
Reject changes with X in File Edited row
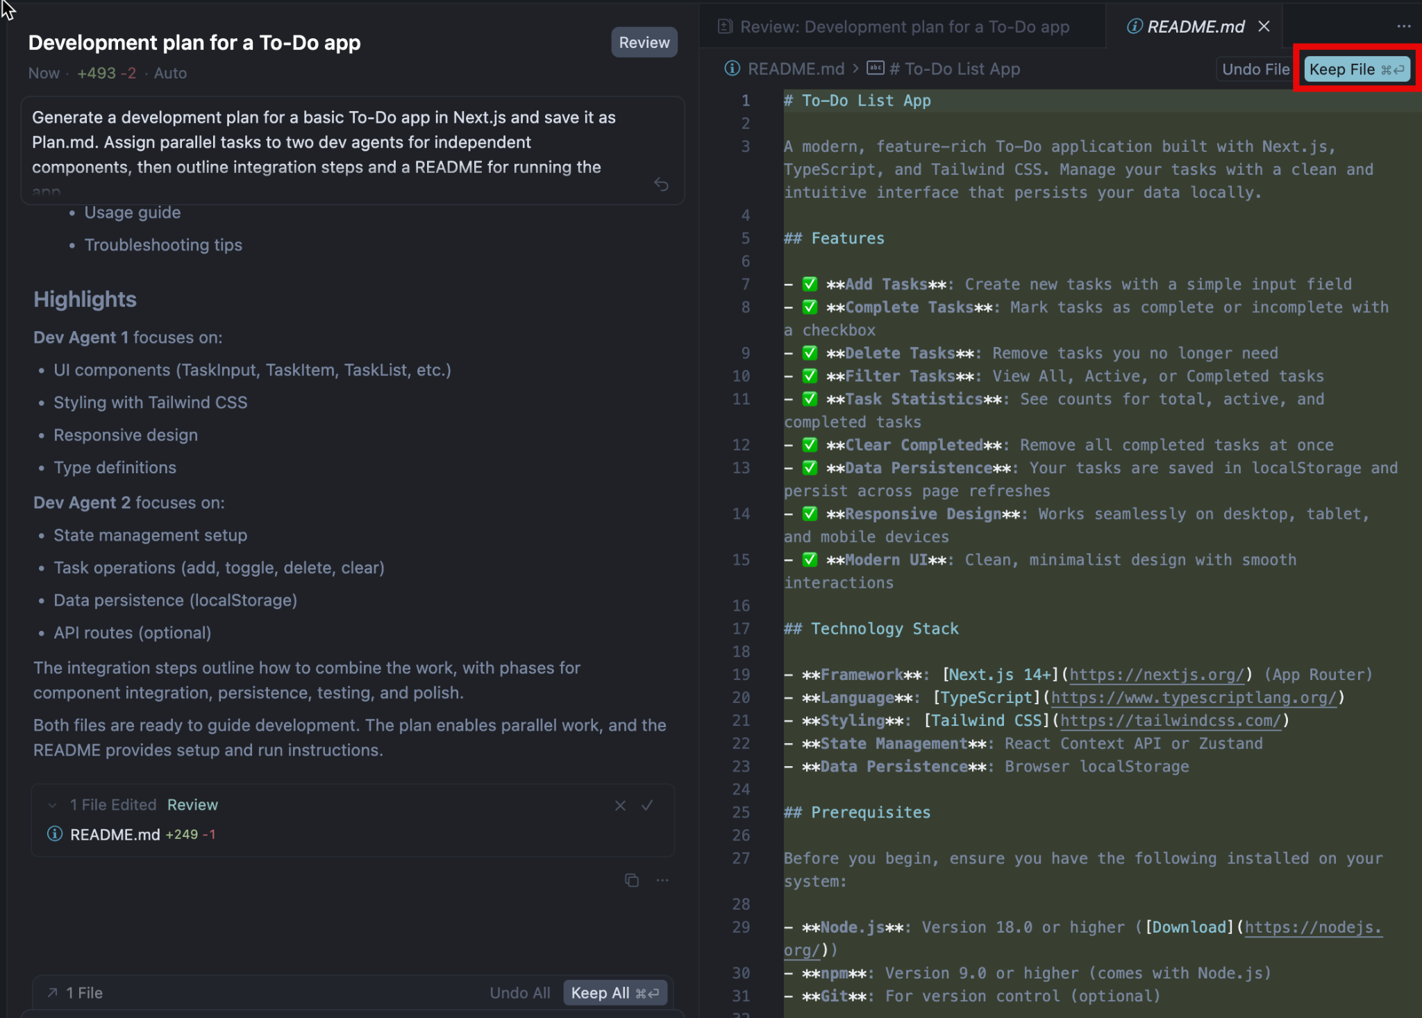pyautogui.click(x=620, y=805)
